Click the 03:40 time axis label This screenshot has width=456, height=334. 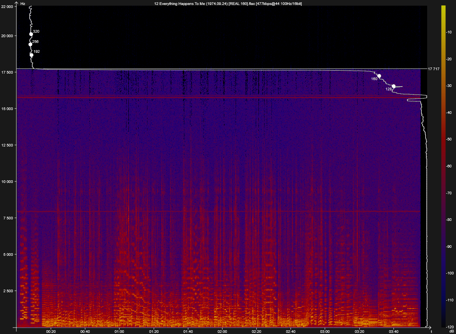(394, 331)
